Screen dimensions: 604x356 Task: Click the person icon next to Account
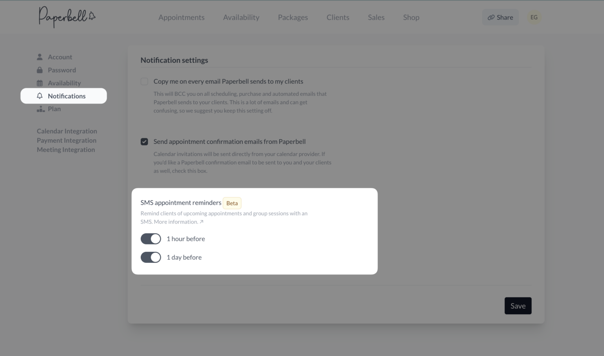pyautogui.click(x=39, y=57)
